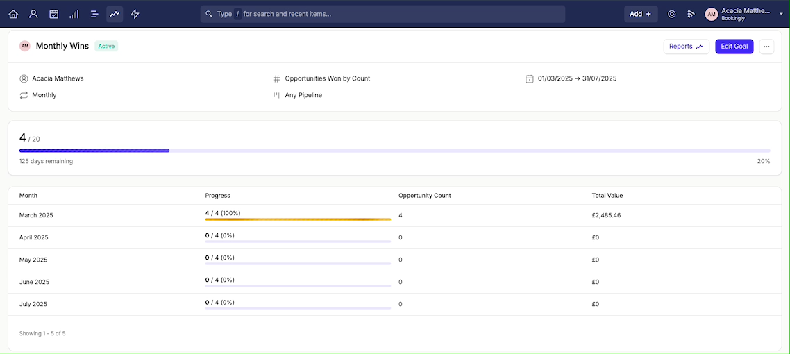Screen dimensions: 790x354
Task: Select the April 2025 row
Action: point(394,237)
